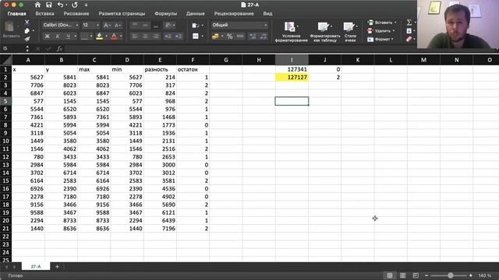Align cell text to the middle vertically
Viewport: 499px width, 280px height.
pos(146,25)
